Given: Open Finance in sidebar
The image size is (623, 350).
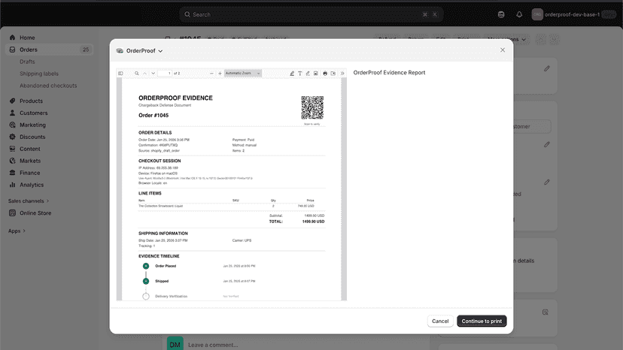Looking at the screenshot, I should coord(30,173).
